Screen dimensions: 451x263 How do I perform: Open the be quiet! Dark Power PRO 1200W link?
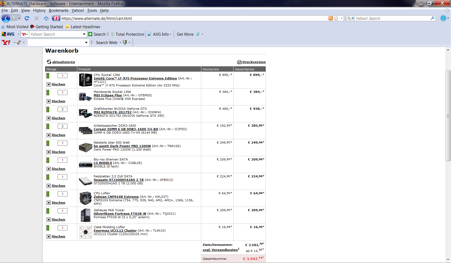[x=122, y=146]
